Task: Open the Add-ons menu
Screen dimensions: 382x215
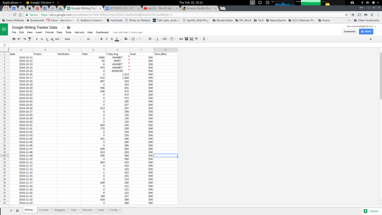Action: pos(79,32)
